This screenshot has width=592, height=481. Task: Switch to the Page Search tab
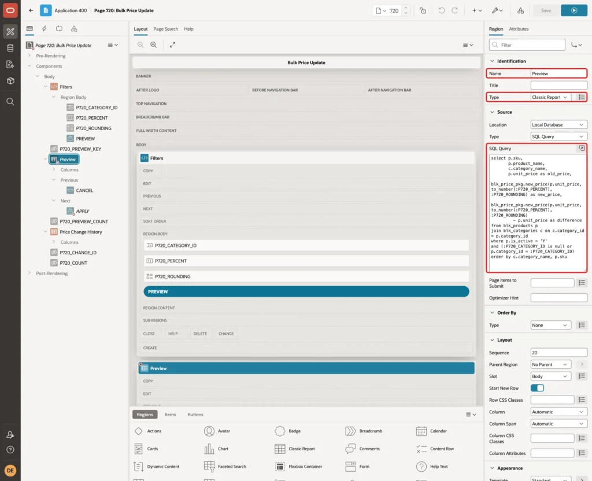(x=165, y=29)
